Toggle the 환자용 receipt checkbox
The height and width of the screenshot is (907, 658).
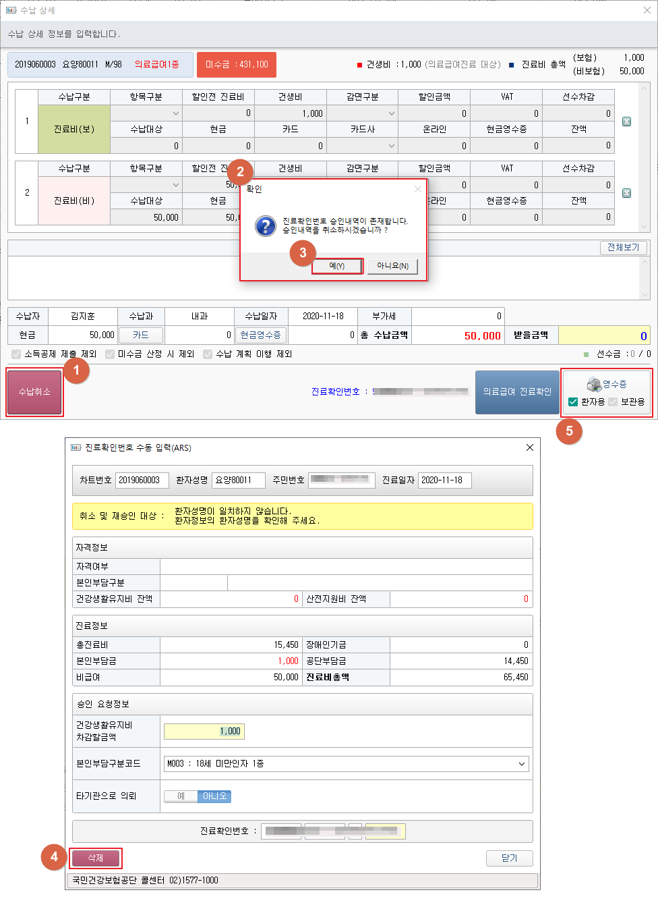pos(573,402)
